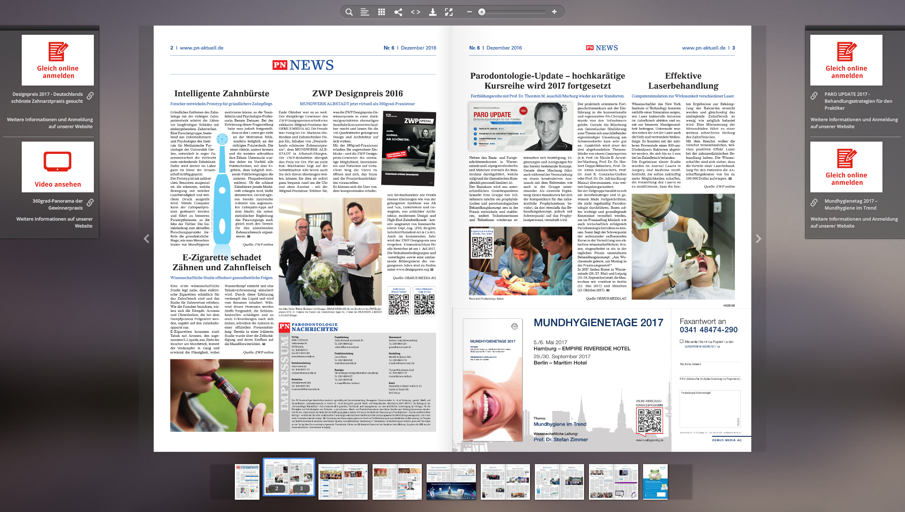
Task: Click '360grad-Panorama der Gewinnerpraxis' link
Action: tap(57, 204)
